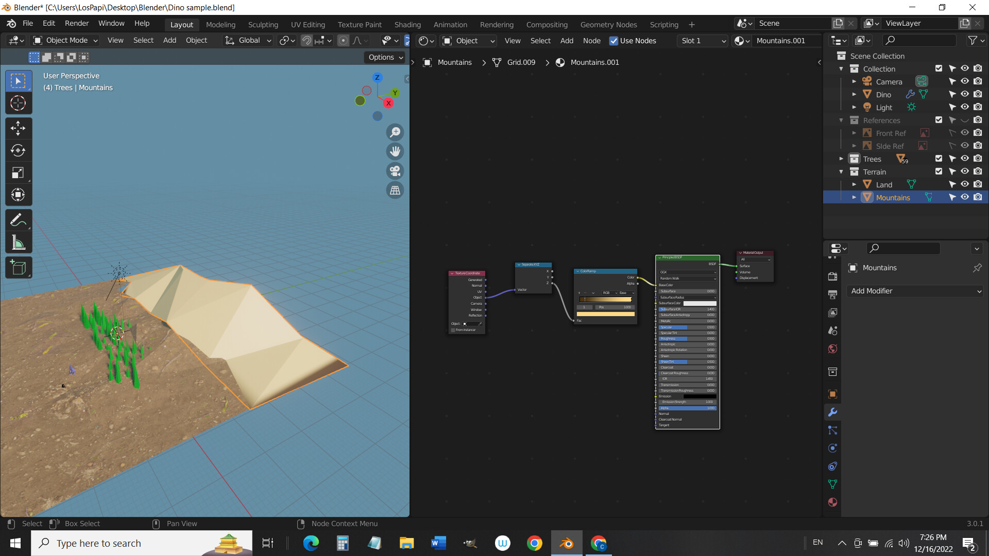
Task: Open the Slot 1 dropdown
Action: pyautogui.click(x=703, y=41)
